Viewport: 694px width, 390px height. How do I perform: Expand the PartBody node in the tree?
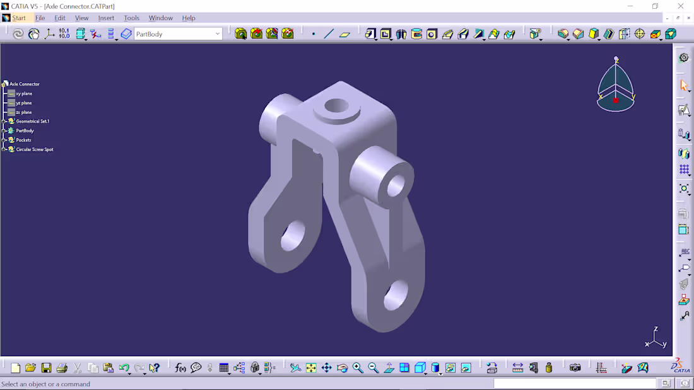click(4, 130)
